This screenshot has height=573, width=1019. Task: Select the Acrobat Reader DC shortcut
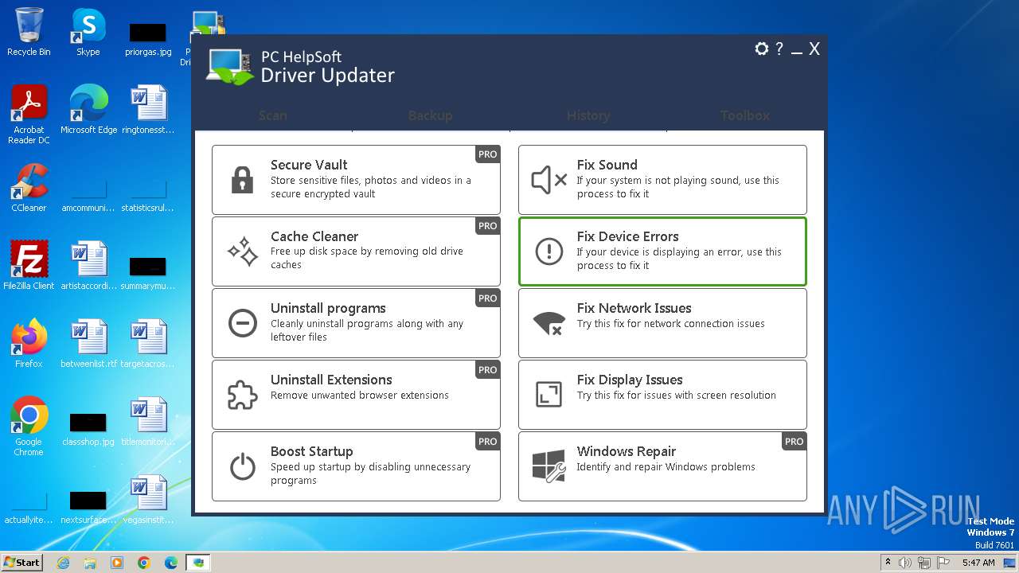29,115
